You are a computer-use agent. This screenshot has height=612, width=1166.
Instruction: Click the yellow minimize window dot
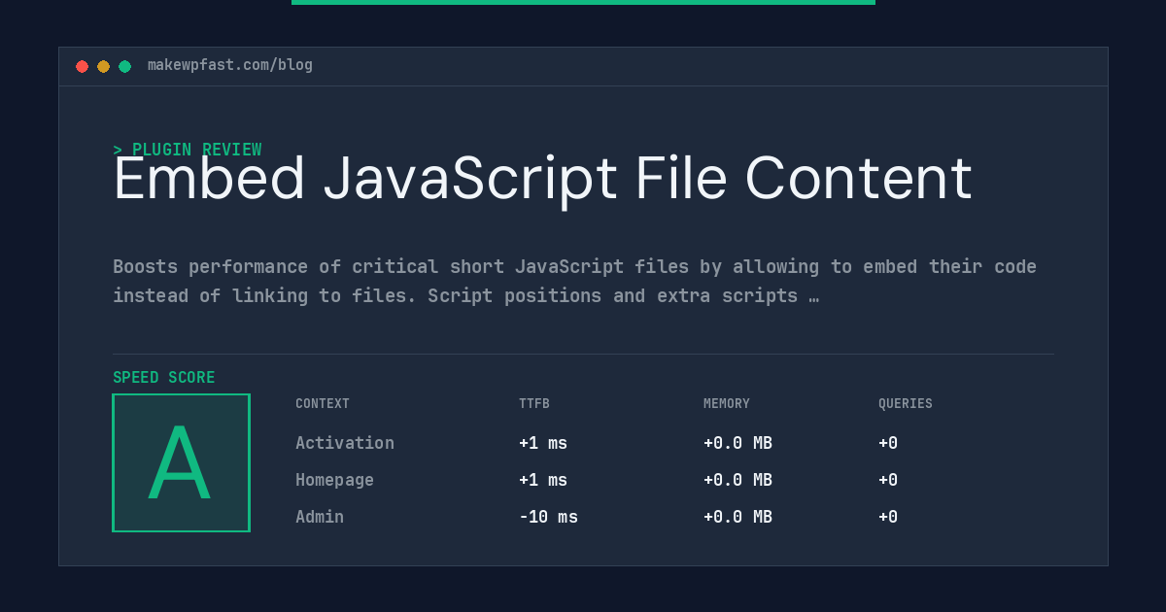tap(103, 66)
